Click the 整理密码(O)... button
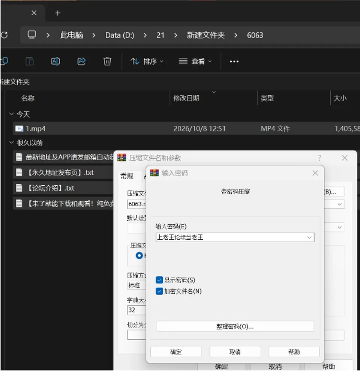This screenshot has height=371, width=360. pyautogui.click(x=235, y=326)
